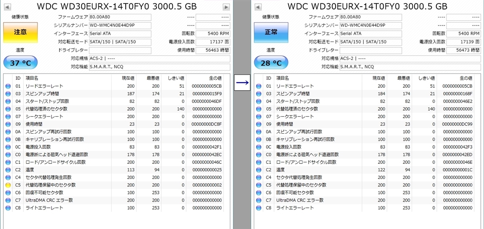Select ACS-2 standard field in caution panel
This screenshot has height=229, width=484.
160,59
